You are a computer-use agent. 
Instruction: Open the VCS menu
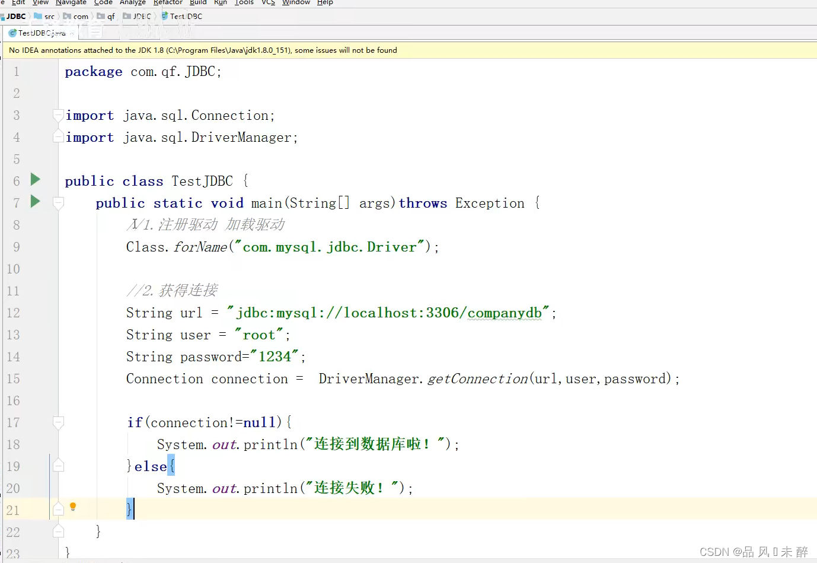pos(268,2)
